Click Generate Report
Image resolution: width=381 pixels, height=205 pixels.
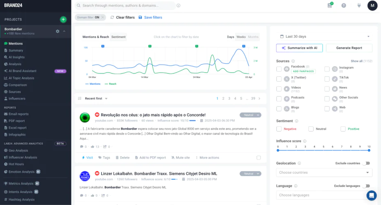349,48
